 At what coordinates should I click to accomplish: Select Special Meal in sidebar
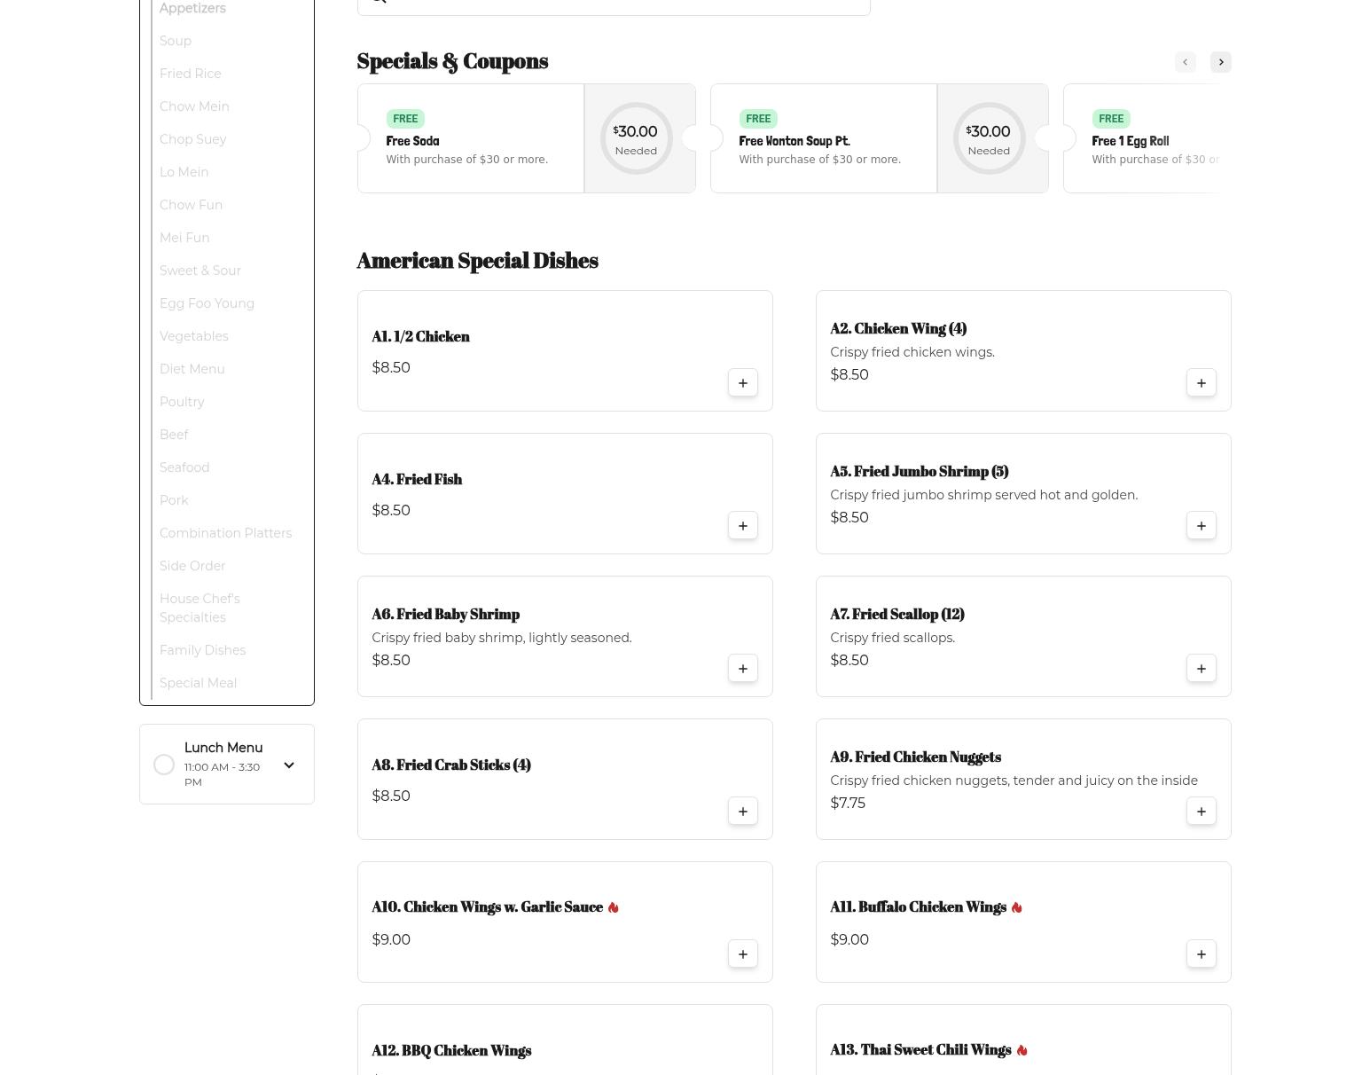198,683
